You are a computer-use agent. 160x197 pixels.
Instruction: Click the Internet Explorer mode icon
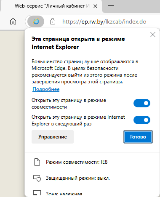tap(36, 21)
